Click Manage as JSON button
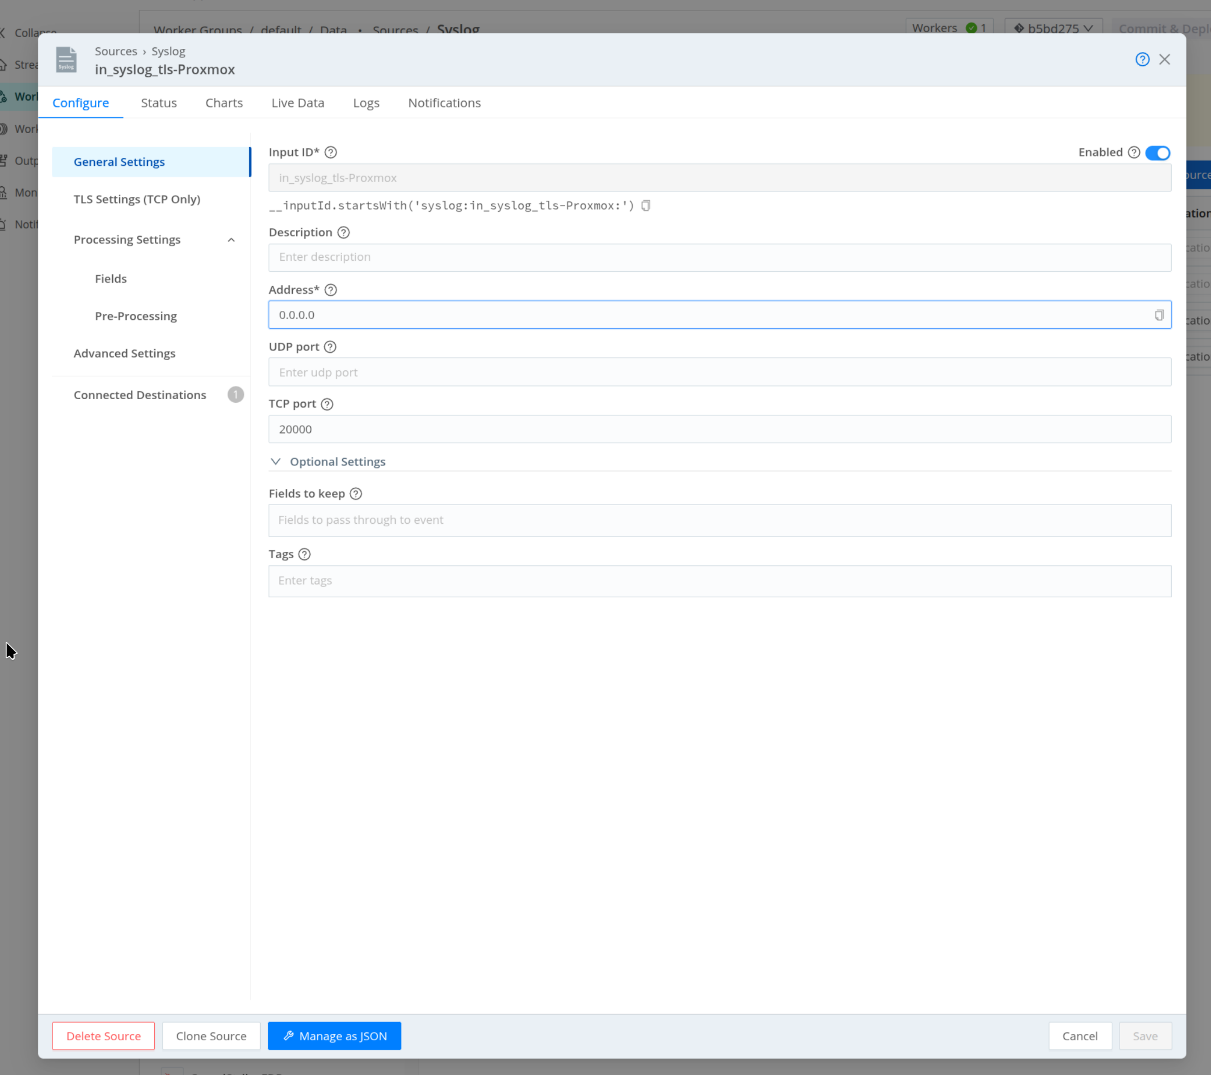This screenshot has width=1211, height=1075. [x=334, y=1035]
